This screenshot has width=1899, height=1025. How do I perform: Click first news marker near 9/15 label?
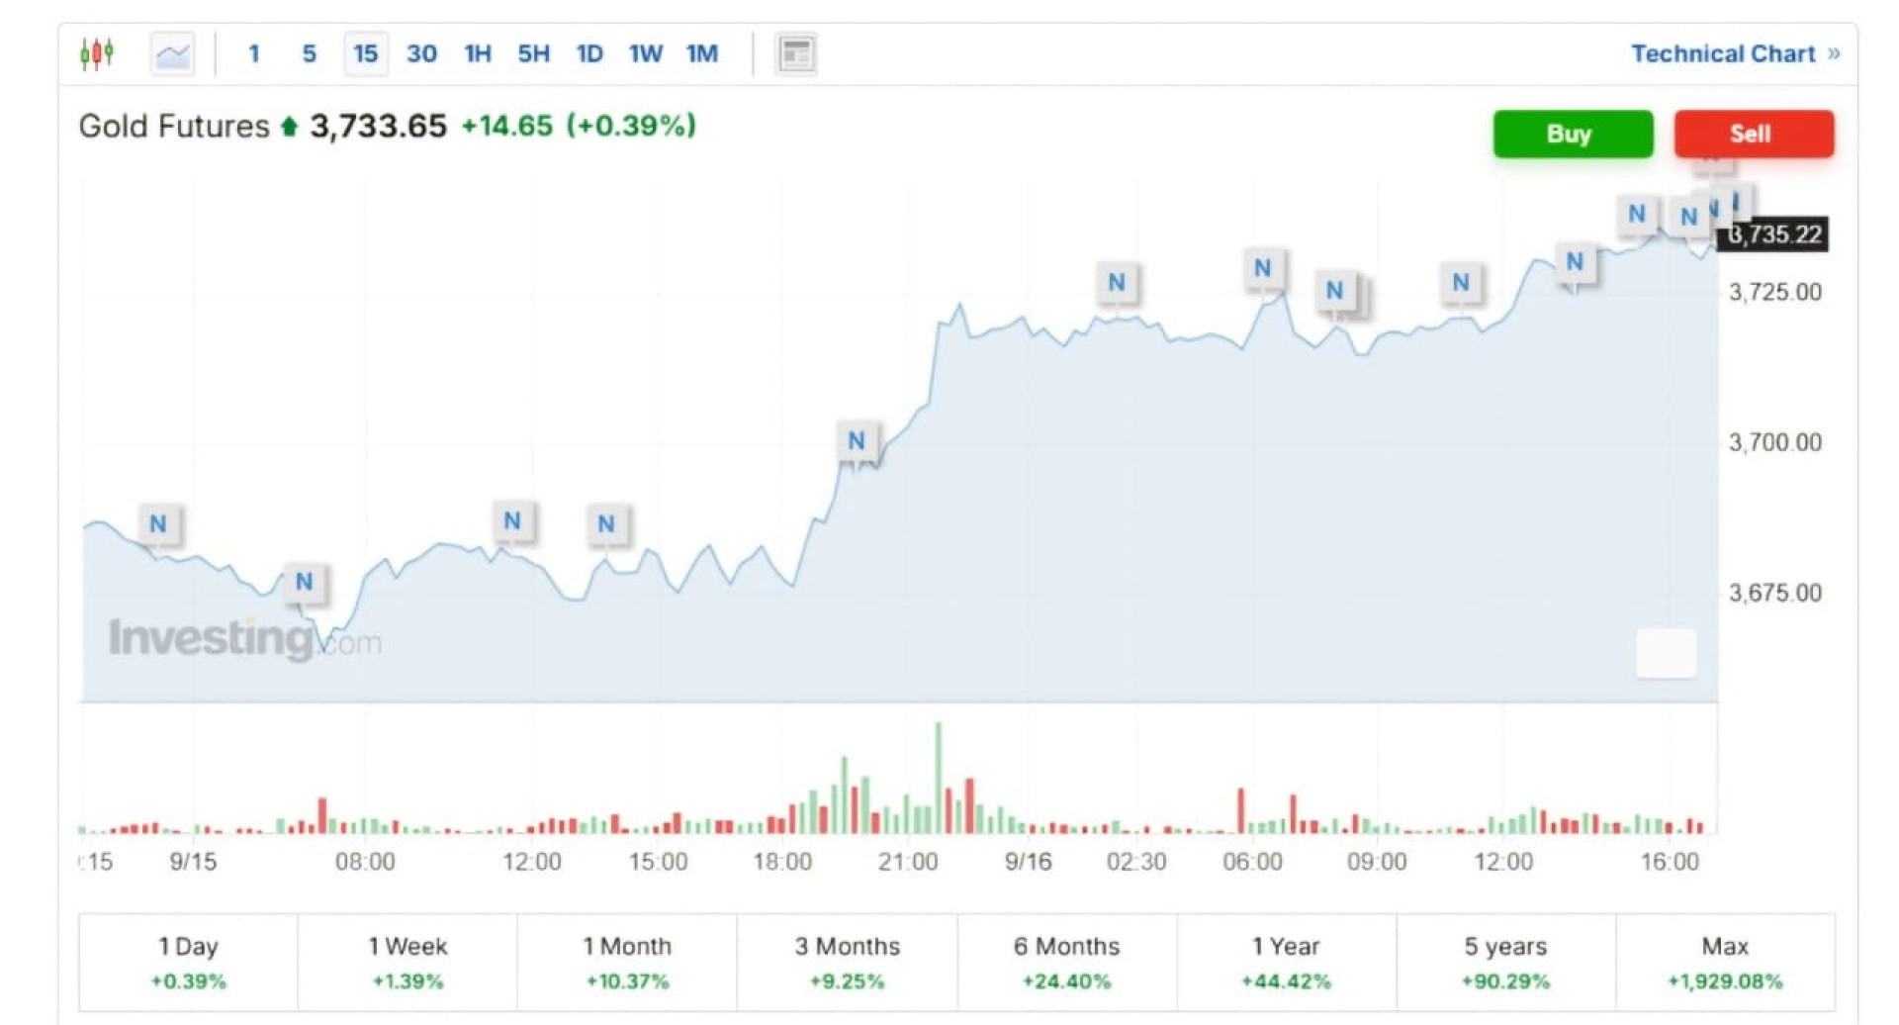pos(158,523)
